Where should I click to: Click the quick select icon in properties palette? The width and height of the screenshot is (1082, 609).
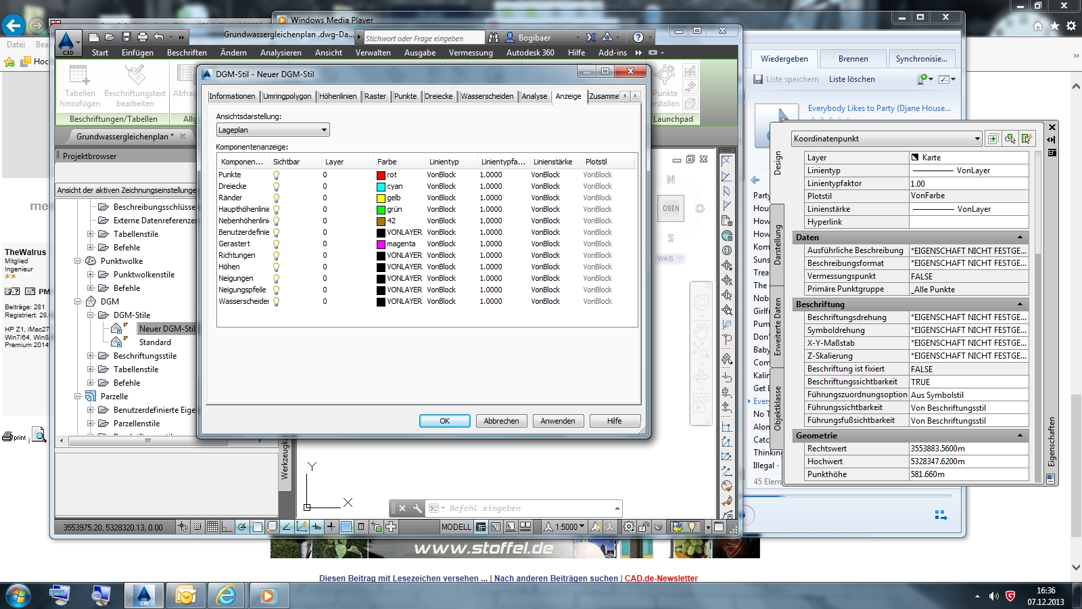click(x=1027, y=139)
